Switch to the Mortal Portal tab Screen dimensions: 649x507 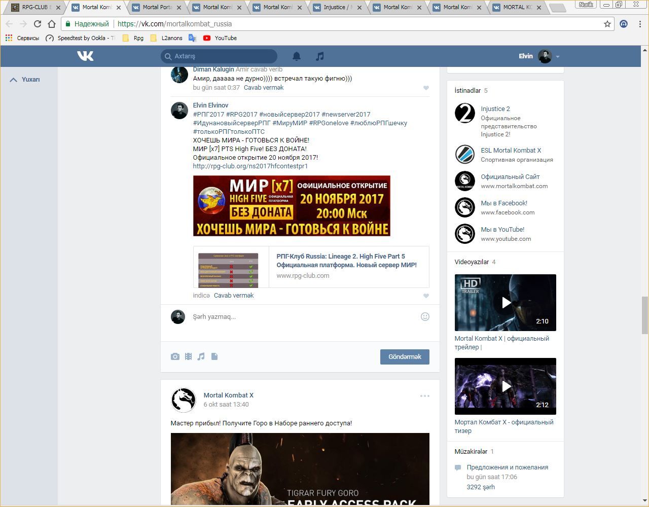pos(156,8)
